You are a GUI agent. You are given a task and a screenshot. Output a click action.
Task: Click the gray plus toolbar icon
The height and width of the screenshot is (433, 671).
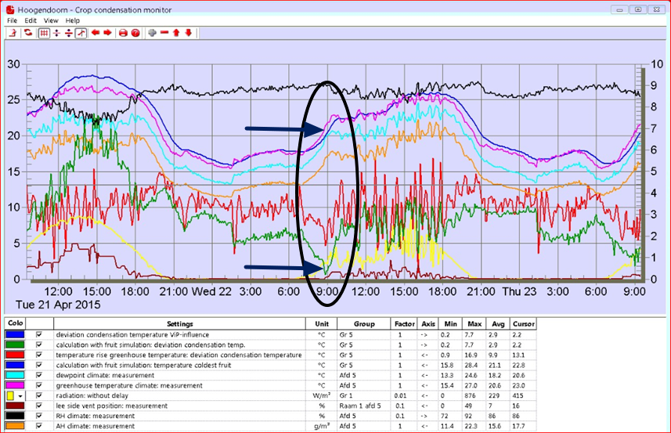(x=152, y=33)
